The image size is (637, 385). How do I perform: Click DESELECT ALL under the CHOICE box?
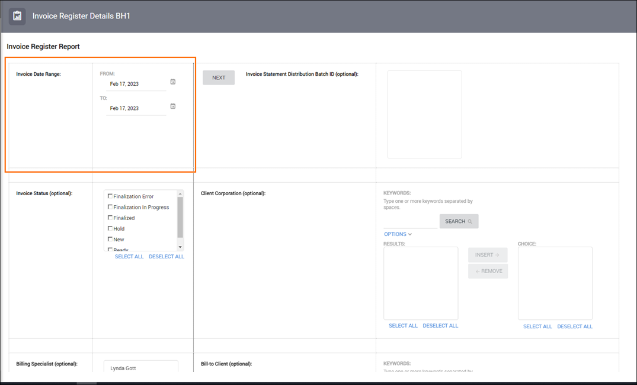(x=575, y=326)
